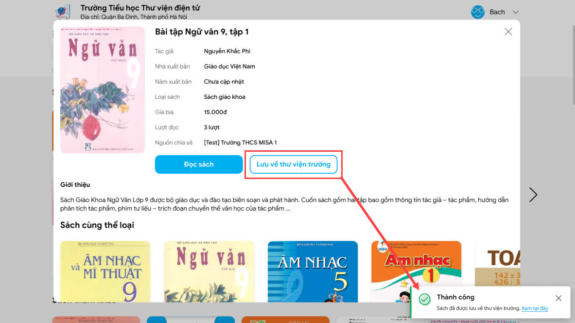Image resolution: width=575 pixels, height=323 pixels.
Task: Click the Bach user avatar
Action: coord(477,12)
